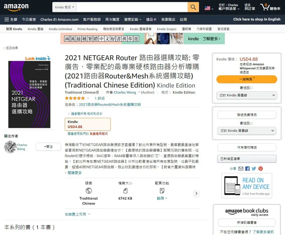Click learn more book clubs link
The height and width of the screenshot is (235, 285).
(x=263, y=232)
